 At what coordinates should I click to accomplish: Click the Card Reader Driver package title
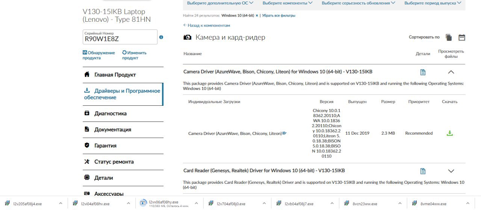[x=264, y=171]
